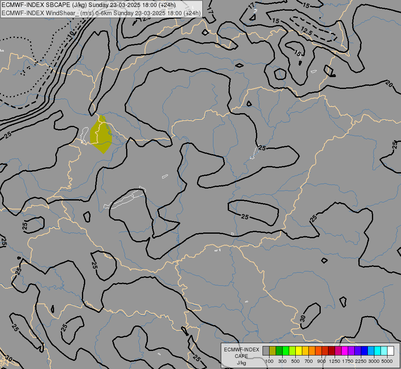Click 'ECMWF-INDEX' title in the legend box
401x369 pixels.
pyautogui.click(x=242, y=350)
